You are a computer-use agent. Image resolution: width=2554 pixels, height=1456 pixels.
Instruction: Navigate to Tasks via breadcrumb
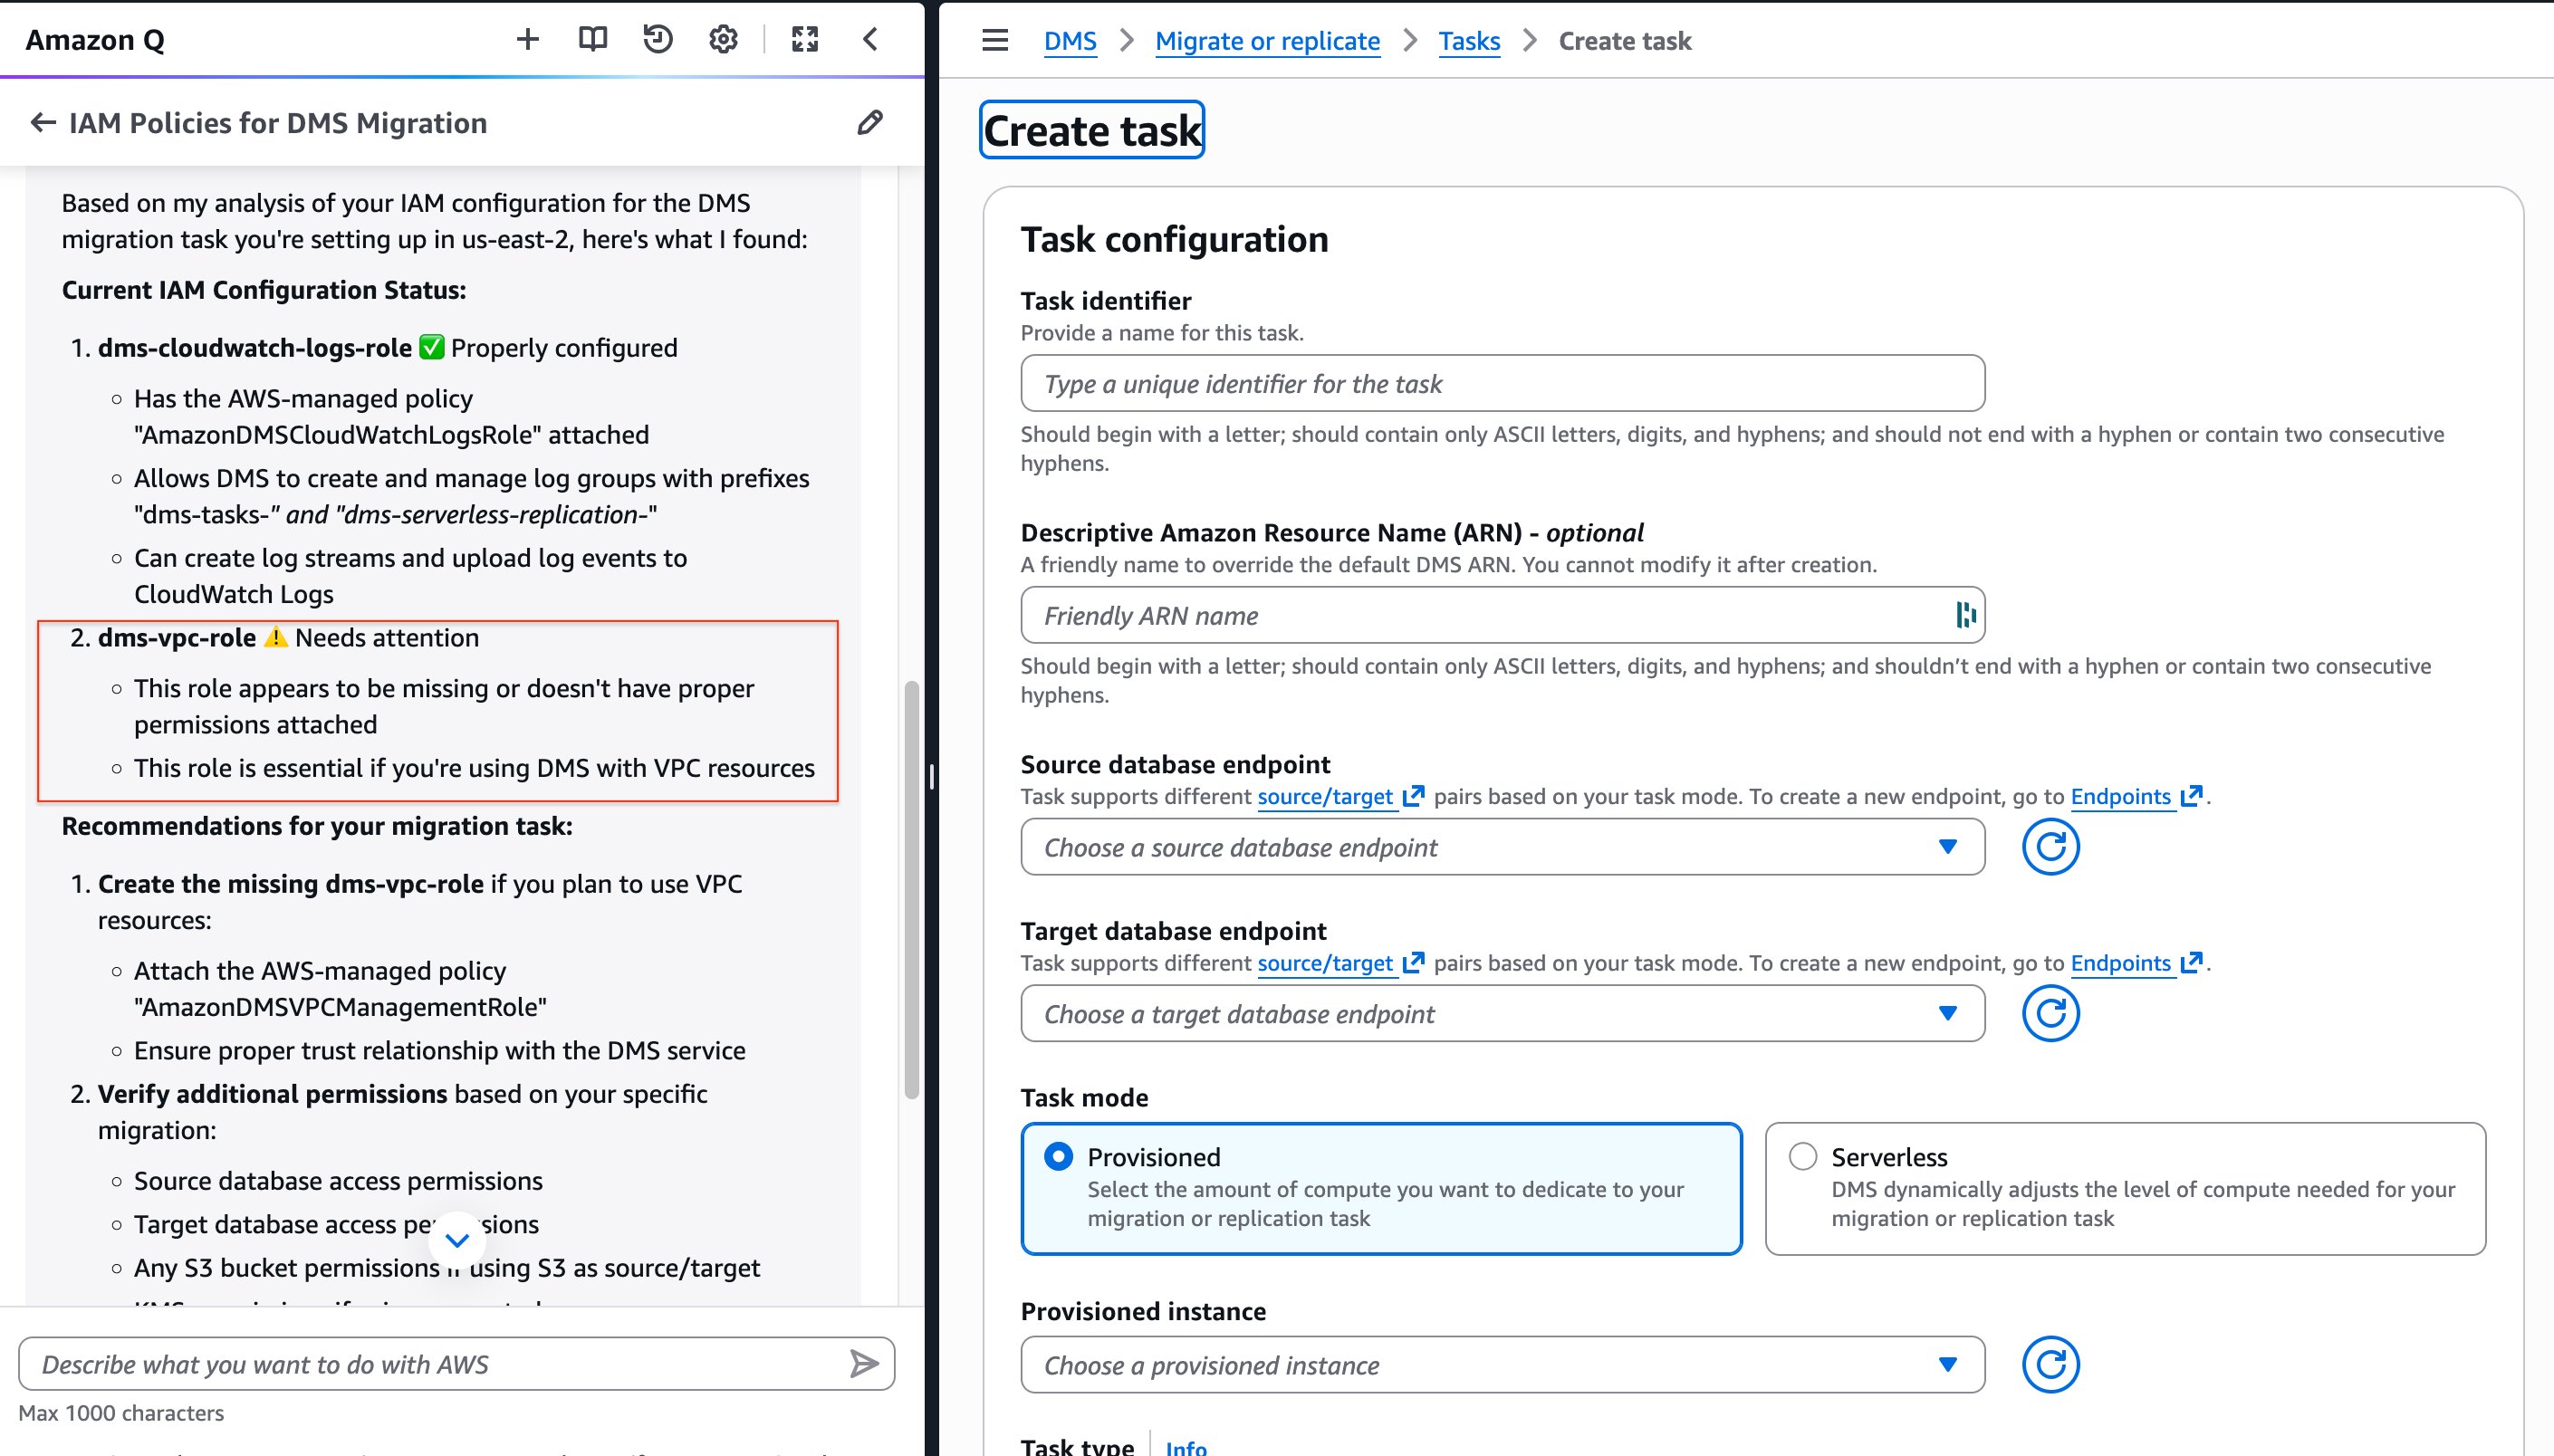click(x=1468, y=41)
